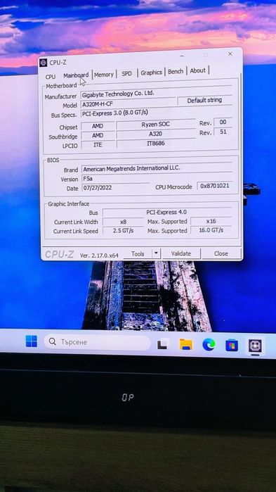This screenshot has height=492, width=276.
Task: Expand the Tools dropdown arrow
Action: pos(156,253)
